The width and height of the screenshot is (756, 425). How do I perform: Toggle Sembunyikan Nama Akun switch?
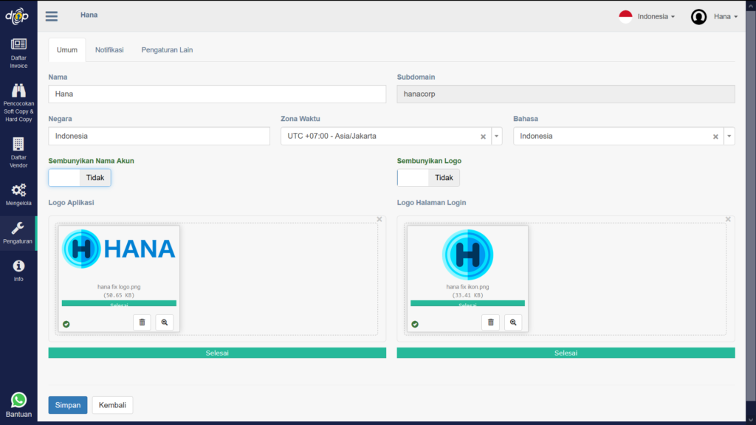80,178
